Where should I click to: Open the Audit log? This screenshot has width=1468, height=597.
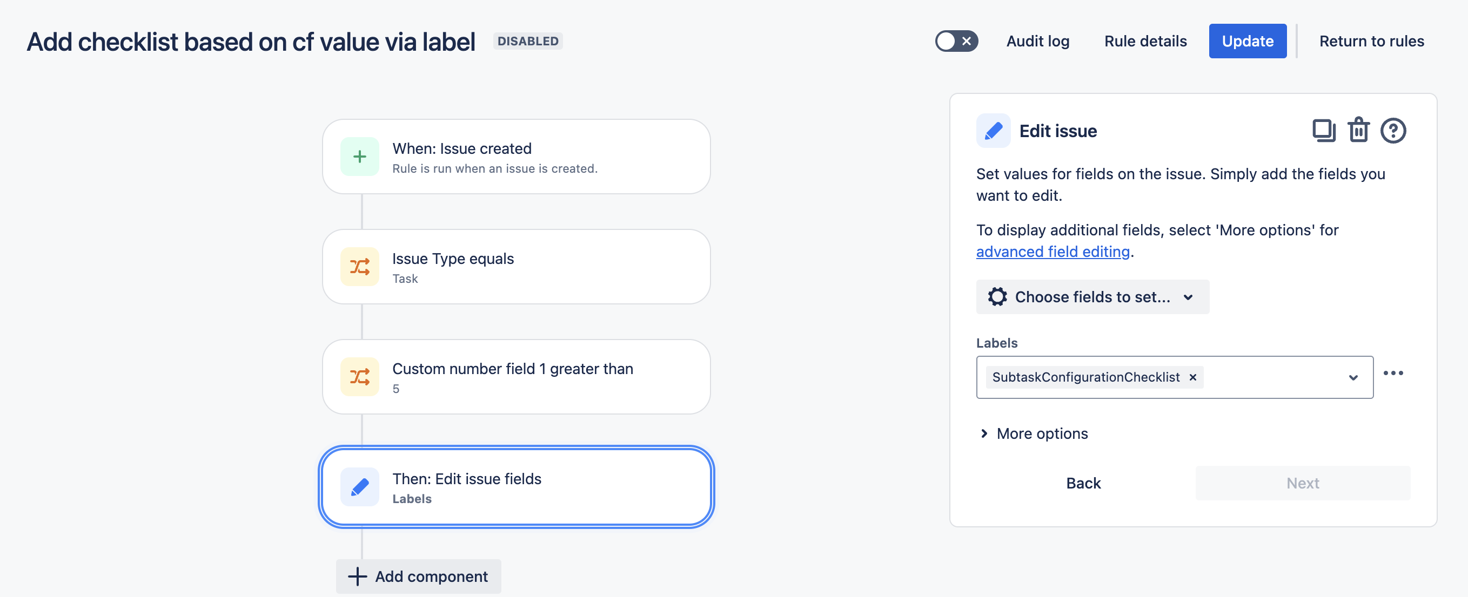click(x=1037, y=41)
